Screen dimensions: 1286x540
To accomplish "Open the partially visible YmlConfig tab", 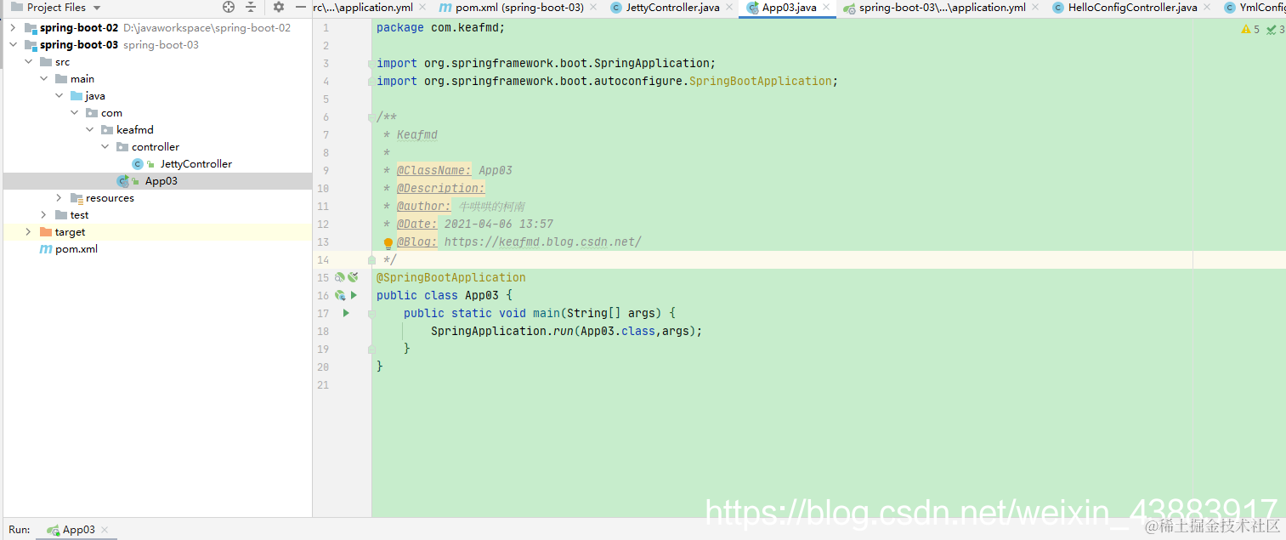I will click(x=1255, y=8).
